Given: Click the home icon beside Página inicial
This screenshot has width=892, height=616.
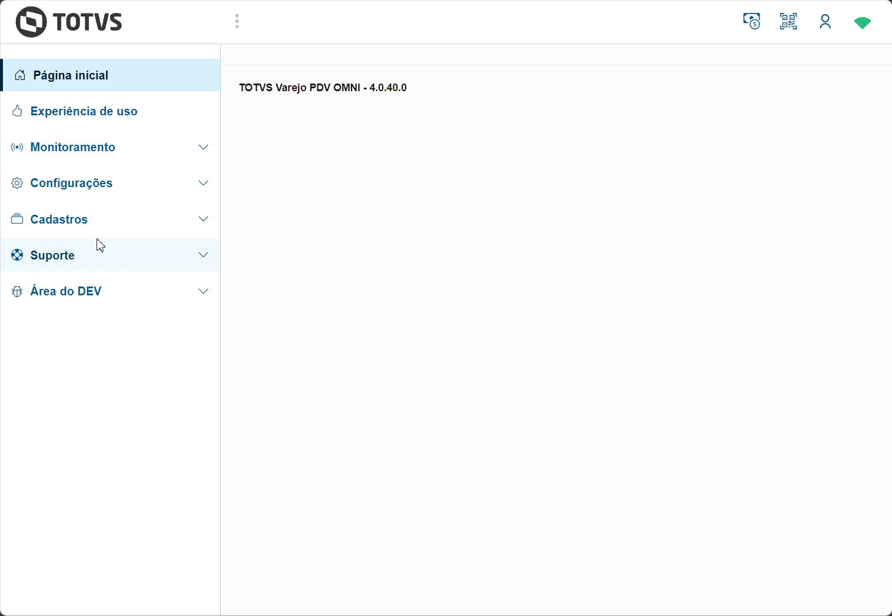Looking at the screenshot, I should [x=20, y=75].
